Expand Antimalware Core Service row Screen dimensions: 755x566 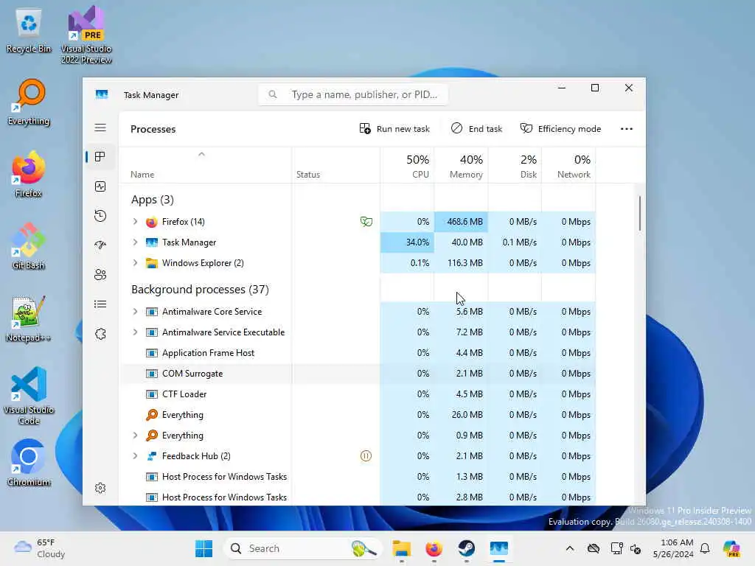click(136, 312)
